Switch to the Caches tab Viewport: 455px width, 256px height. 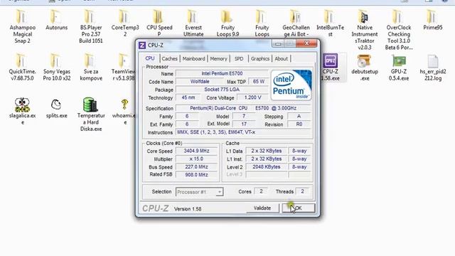coord(169,58)
